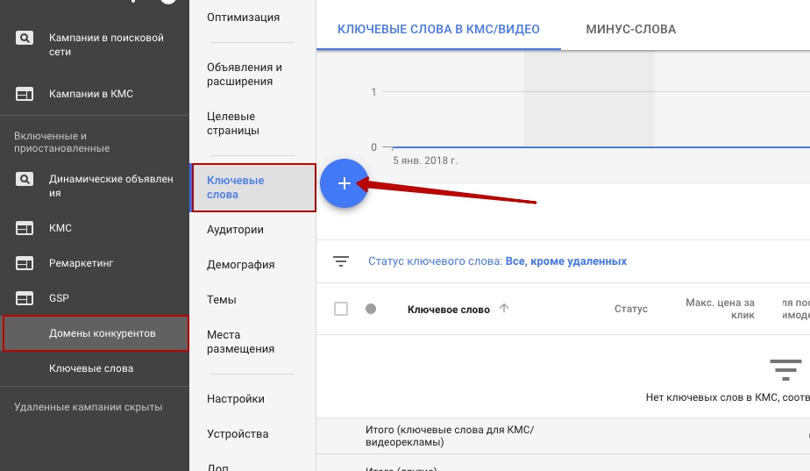The height and width of the screenshot is (471, 810).
Task: Click the search icon beside Динамические объявления
Action: [x=25, y=179]
